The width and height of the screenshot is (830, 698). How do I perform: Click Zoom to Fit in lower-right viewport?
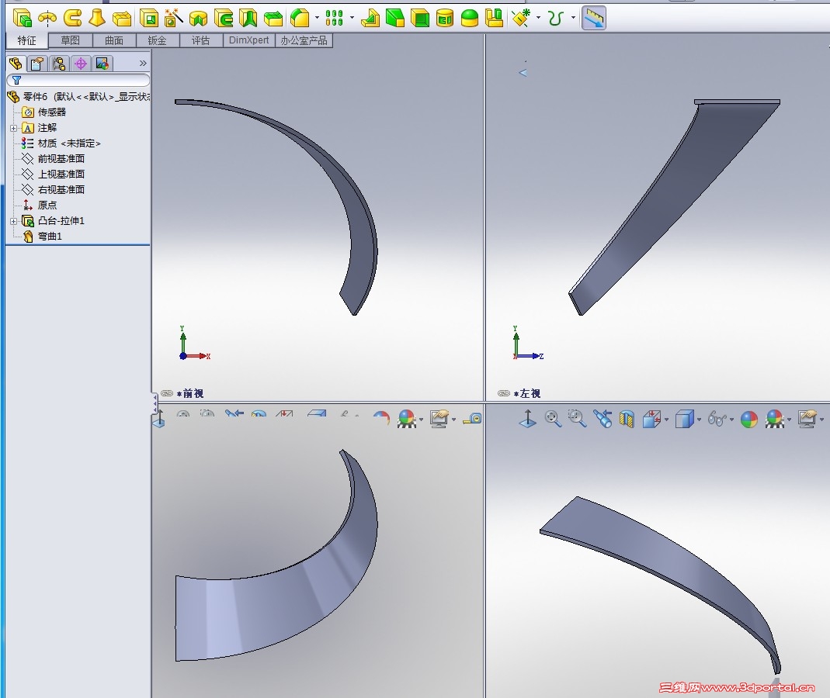click(x=553, y=420)
